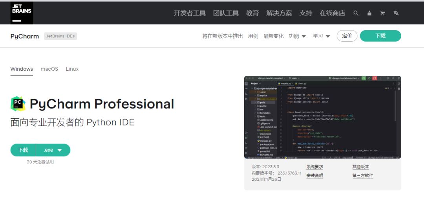Click 面向专业开发者的 Python IDE subtitle
Screen dimensions: 424x204
(x=73, y=122)
